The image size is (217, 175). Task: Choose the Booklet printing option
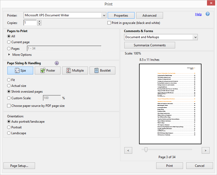(102, 71)
